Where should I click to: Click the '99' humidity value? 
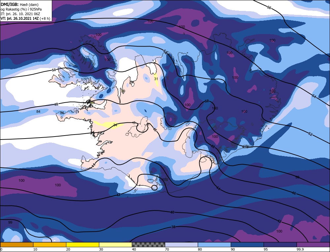pos(10,222)
